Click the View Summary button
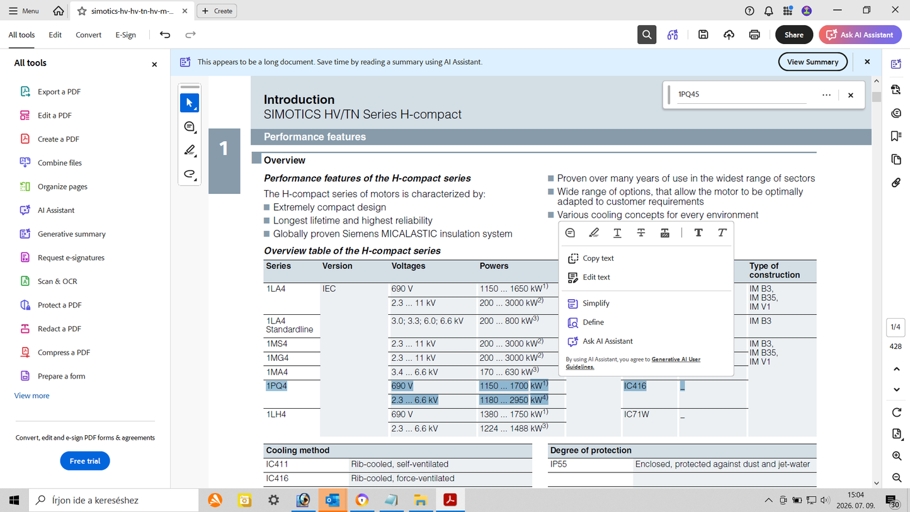The height and width of the screenshot is (512, 910). pyautogui.click(x=812, y=62)
